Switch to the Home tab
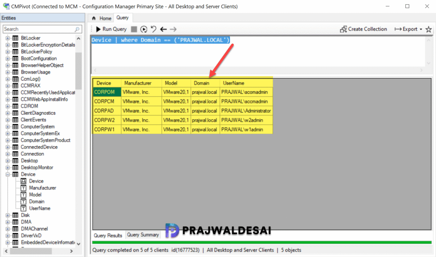 click(102, 18)
